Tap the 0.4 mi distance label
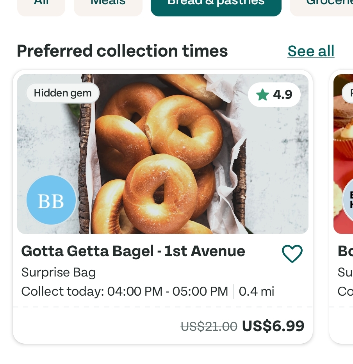 point(257,291)
